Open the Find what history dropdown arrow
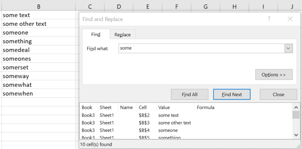 [288, 48]
